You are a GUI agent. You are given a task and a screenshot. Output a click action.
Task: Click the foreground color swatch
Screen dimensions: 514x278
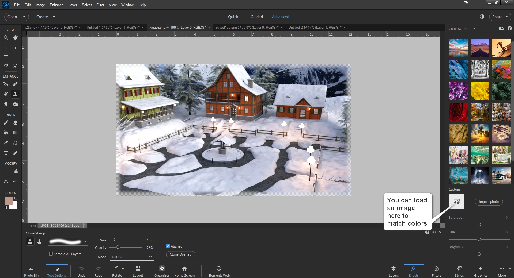(9, 201)
